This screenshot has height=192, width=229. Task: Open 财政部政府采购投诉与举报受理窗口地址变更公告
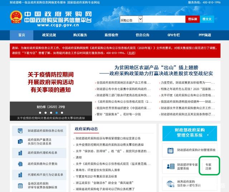click(108, 138)
